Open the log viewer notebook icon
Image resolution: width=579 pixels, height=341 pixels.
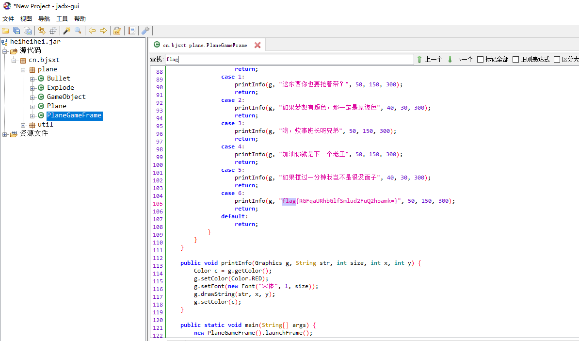132,31
